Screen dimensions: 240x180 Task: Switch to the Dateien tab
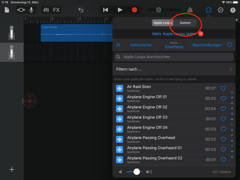[x=185, y=23]
